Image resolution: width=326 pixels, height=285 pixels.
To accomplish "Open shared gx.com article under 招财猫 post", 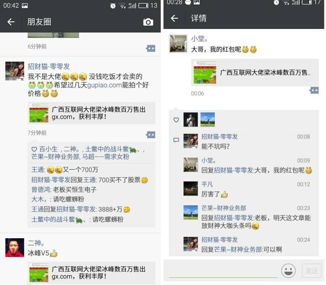I will [x=92, y=113].
